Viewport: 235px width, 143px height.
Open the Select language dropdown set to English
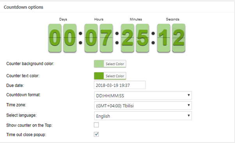(x=143, y=116)
